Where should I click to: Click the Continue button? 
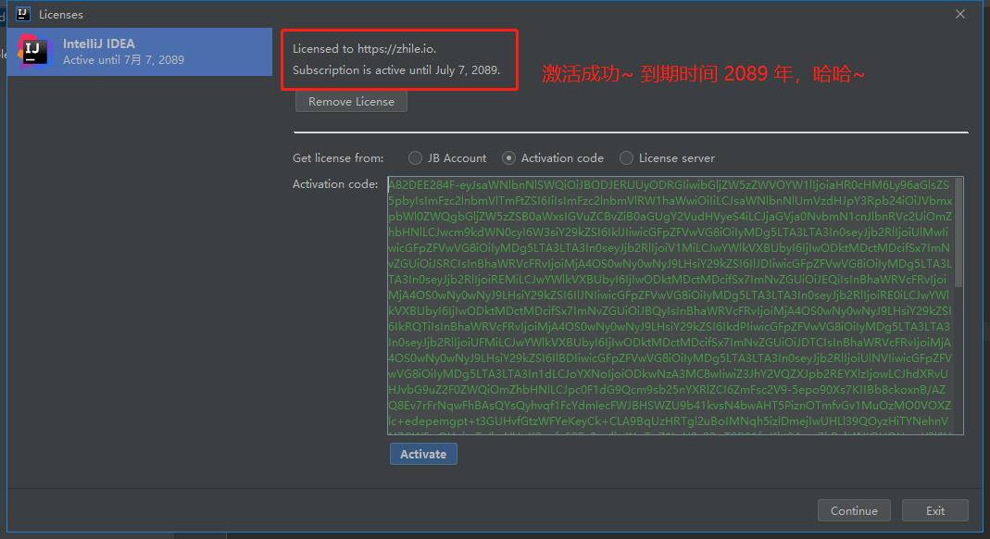[x=854, y=510]
